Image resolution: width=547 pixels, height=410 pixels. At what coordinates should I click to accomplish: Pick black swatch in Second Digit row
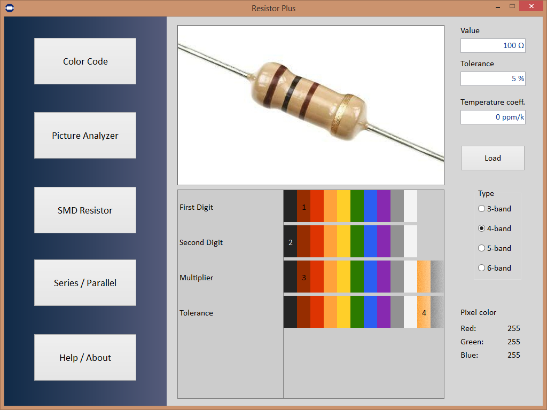(x=290, y=241)
